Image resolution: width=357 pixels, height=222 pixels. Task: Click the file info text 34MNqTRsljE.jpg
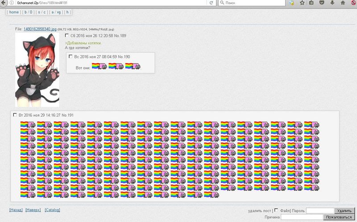click(x=101, y=29)
